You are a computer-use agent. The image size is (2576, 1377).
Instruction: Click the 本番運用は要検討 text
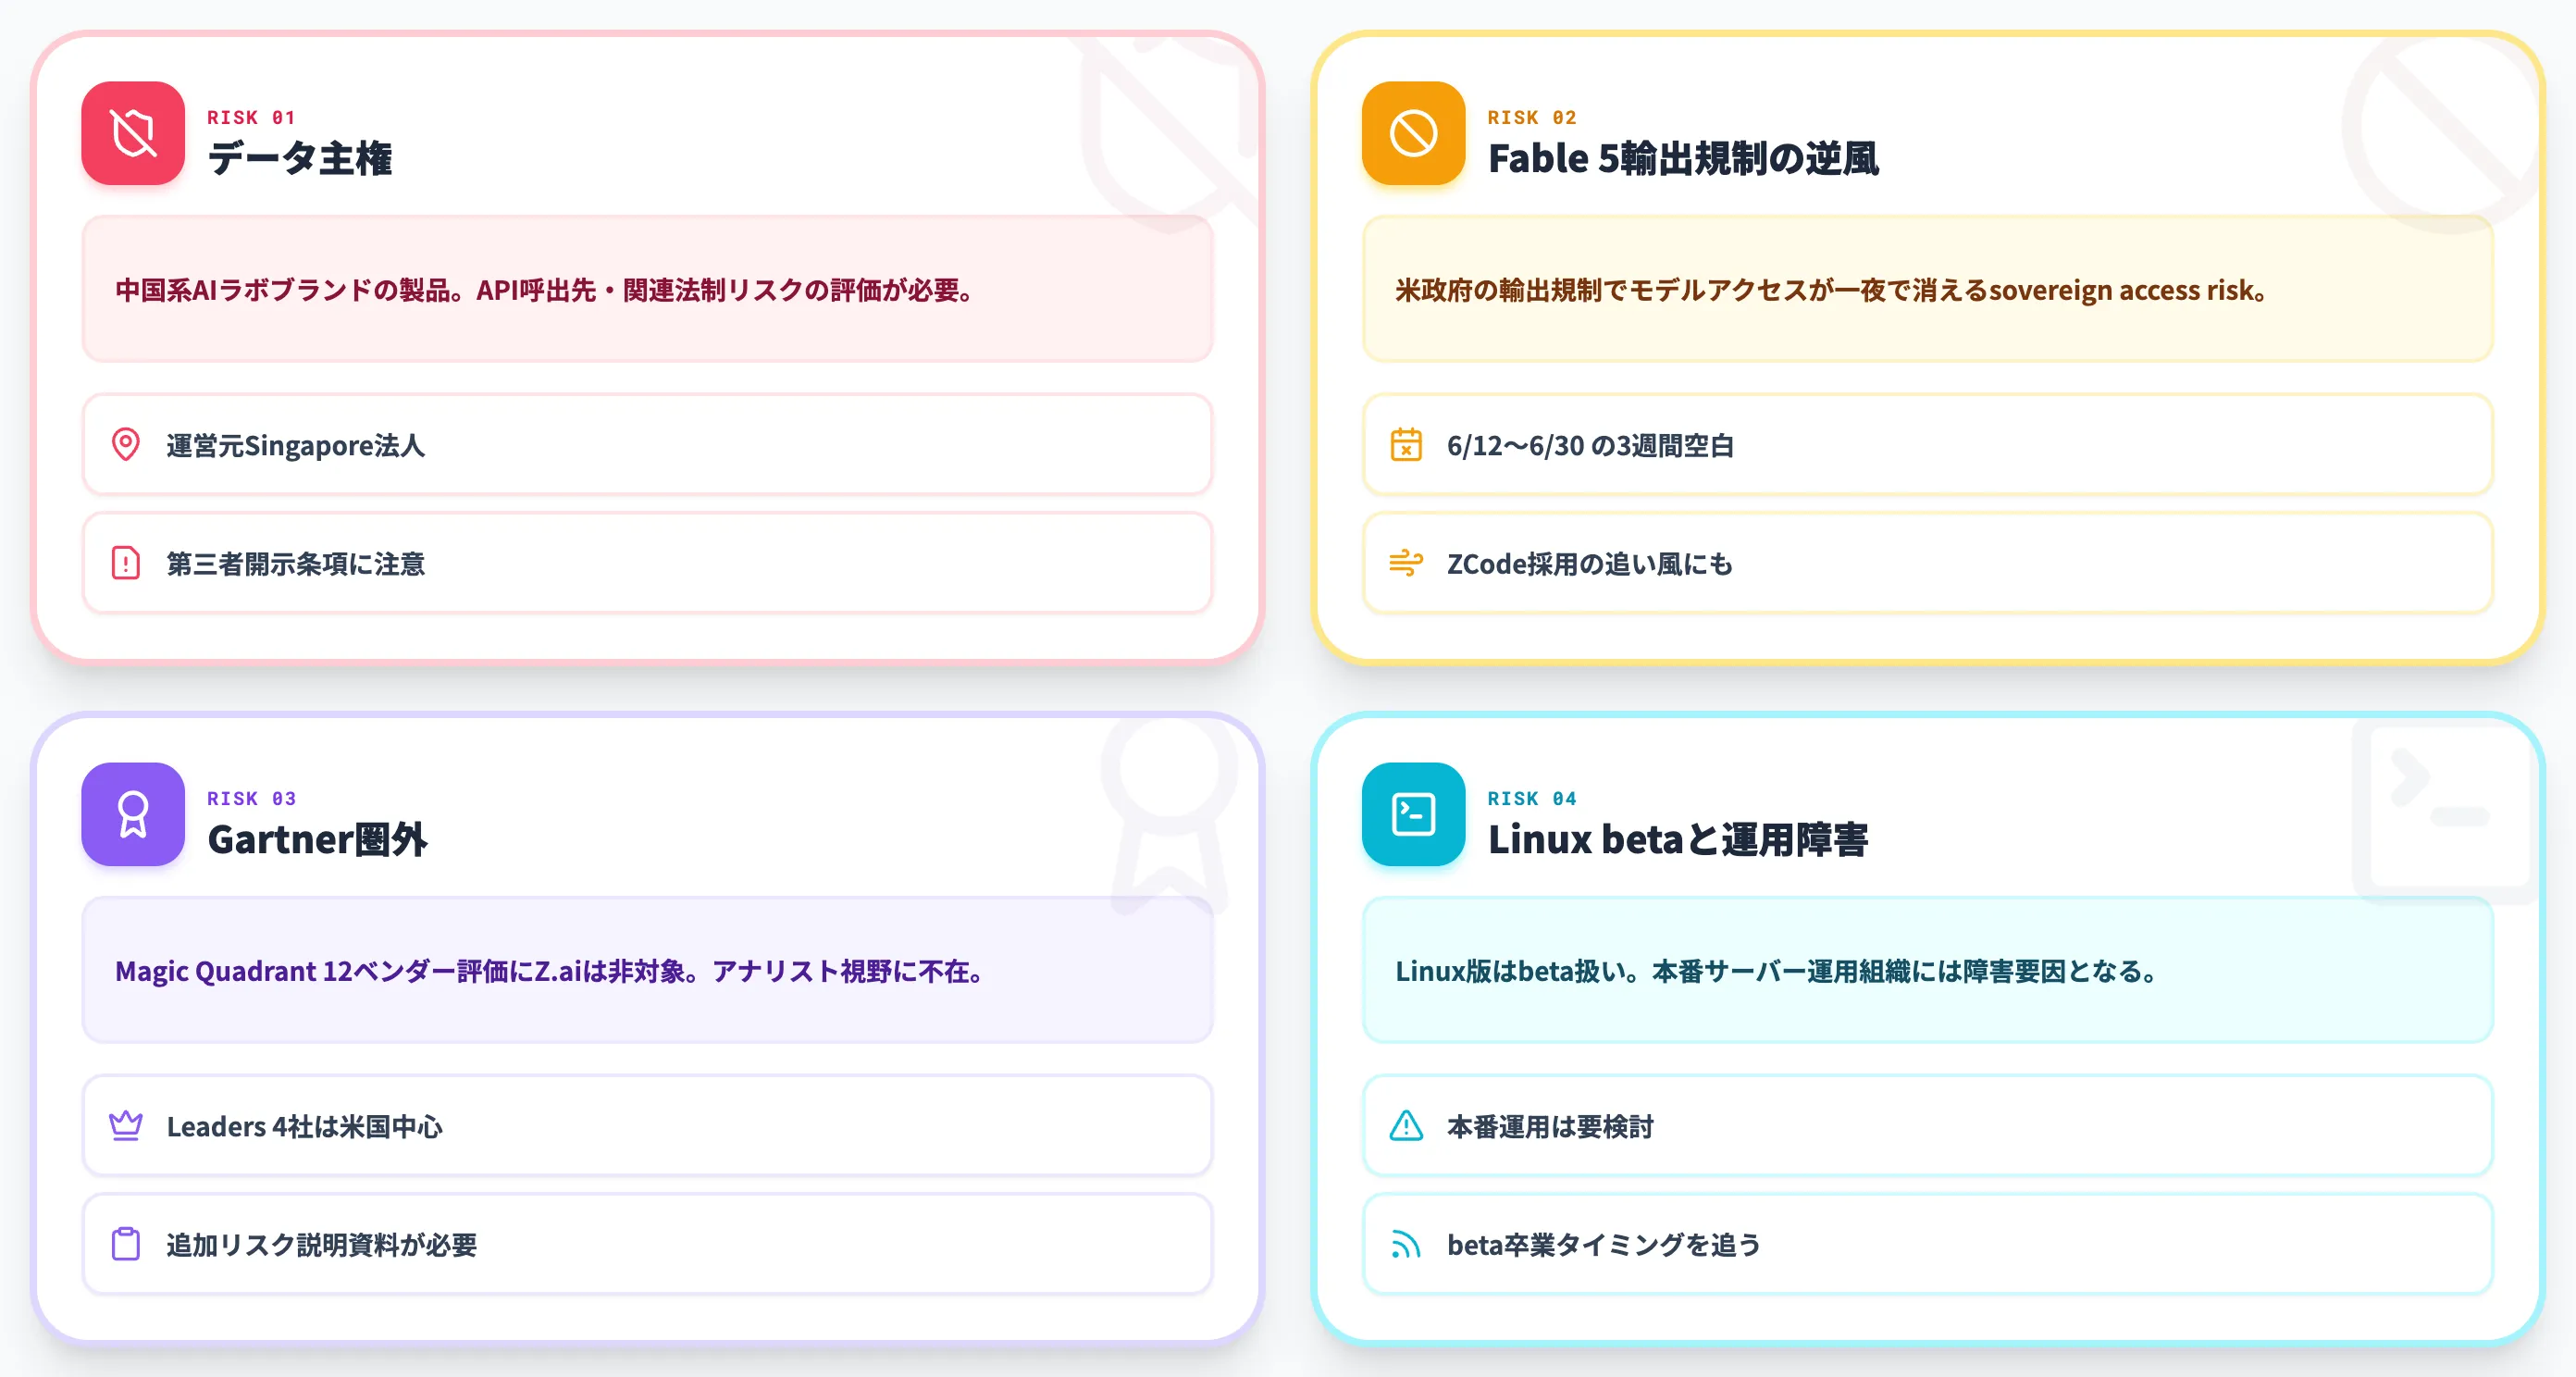click(x=1551, y=1126)
